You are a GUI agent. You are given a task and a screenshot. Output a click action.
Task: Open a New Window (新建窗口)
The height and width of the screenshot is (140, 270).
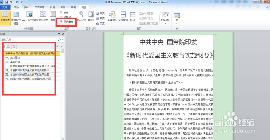tap(112, 17)
